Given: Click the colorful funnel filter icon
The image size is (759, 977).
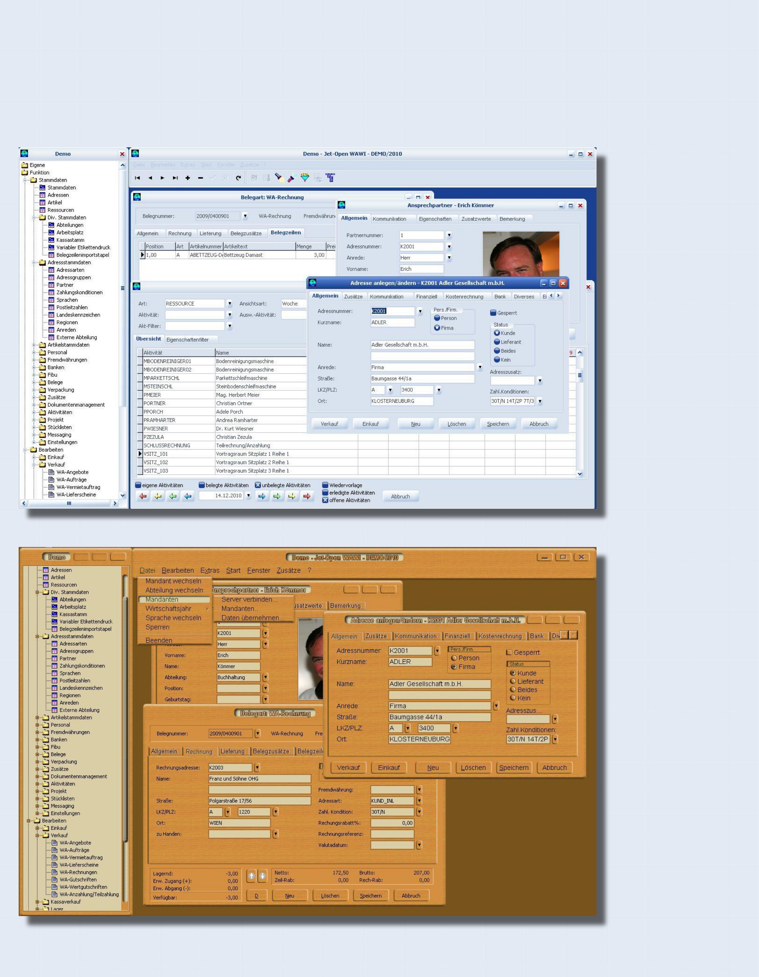Looking at the screenshot, I should (305, 178).
